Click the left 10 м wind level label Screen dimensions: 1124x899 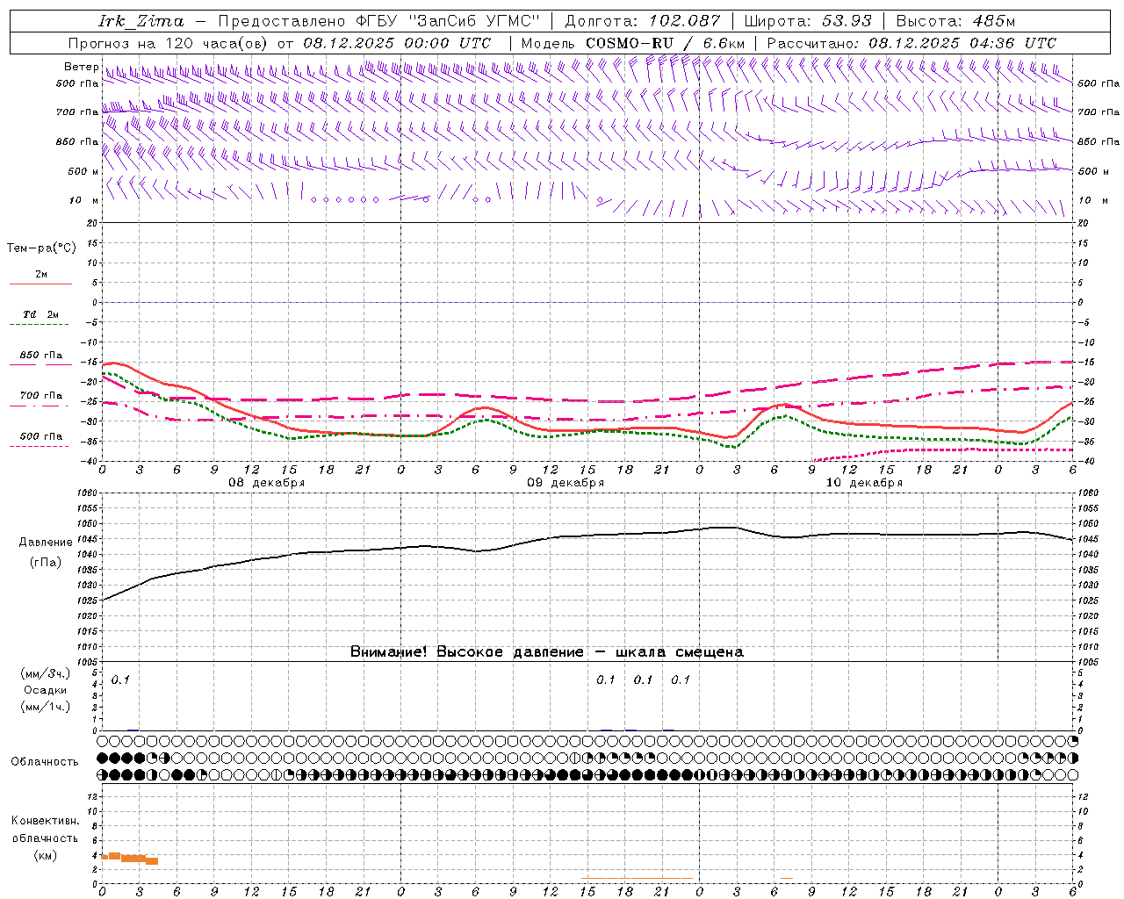83,200
